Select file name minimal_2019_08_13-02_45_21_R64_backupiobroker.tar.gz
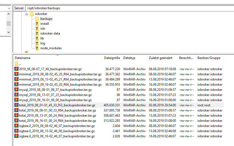The height and width of the screenshot is (146, 234). click(x=60, y=79)
